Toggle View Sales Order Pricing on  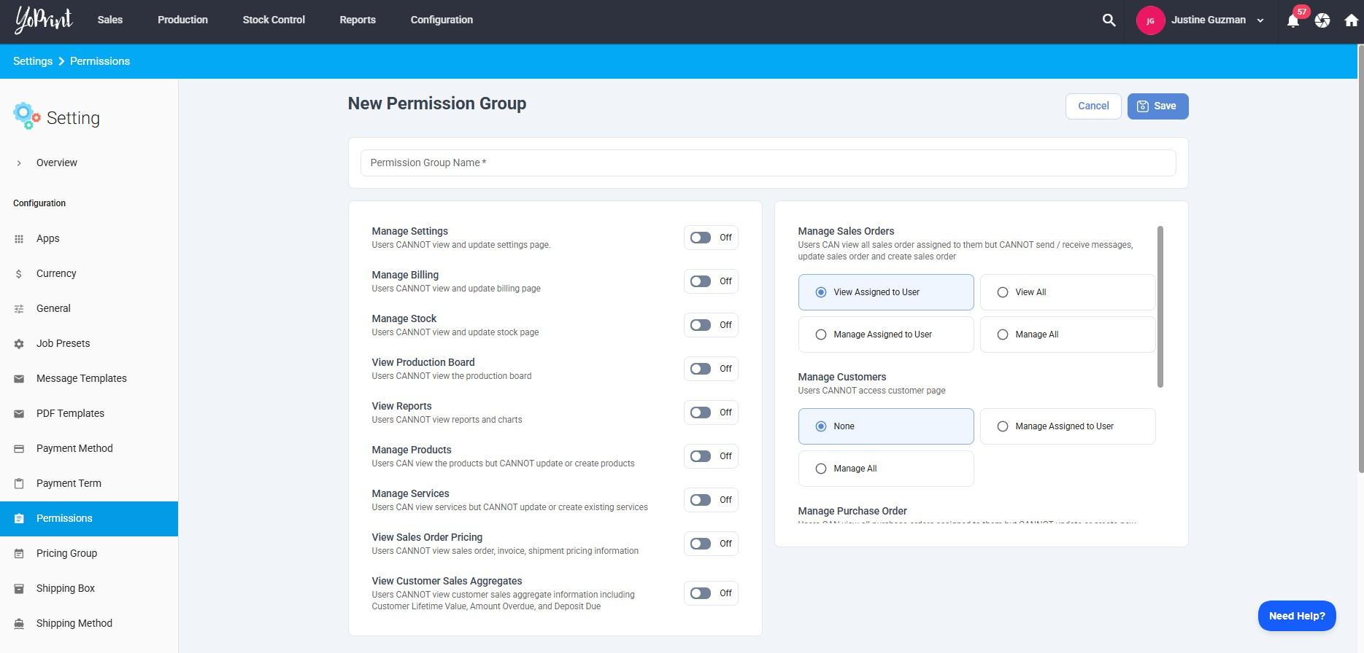[701, 544]
